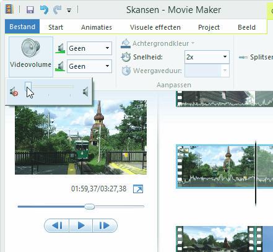Image resolution: width=273 pixels, height=252 pixels.
Task: Go to the previous frame
Action: coord(57,225)
